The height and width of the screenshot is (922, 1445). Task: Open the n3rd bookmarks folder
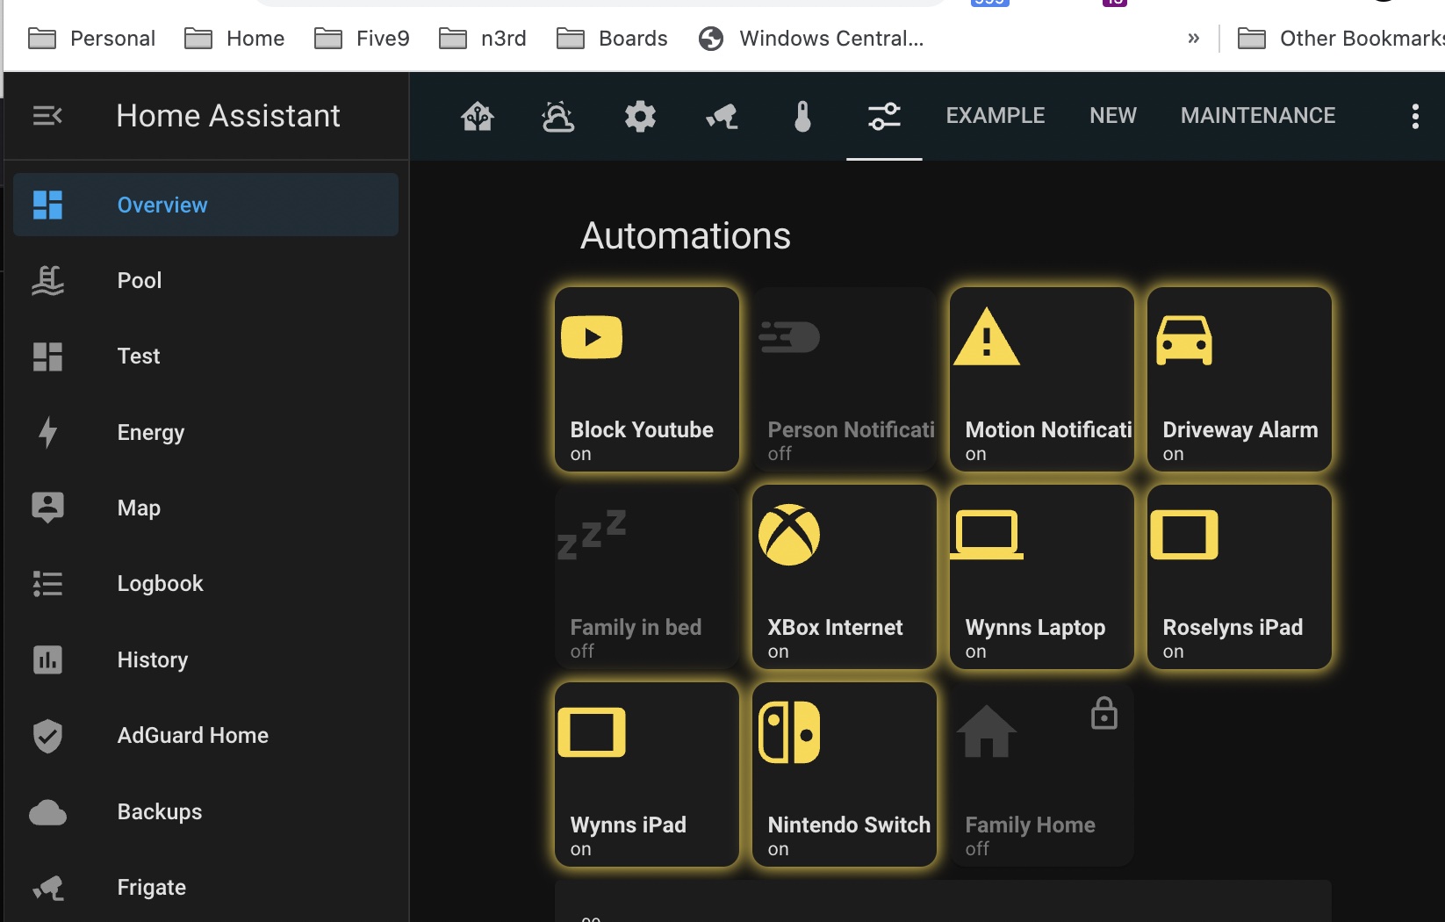[x=483, y=39]
